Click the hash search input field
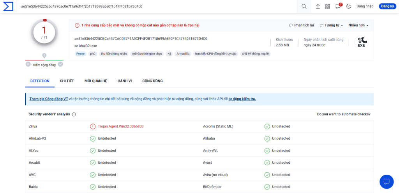399x193 pixels. tap(156, 6)
